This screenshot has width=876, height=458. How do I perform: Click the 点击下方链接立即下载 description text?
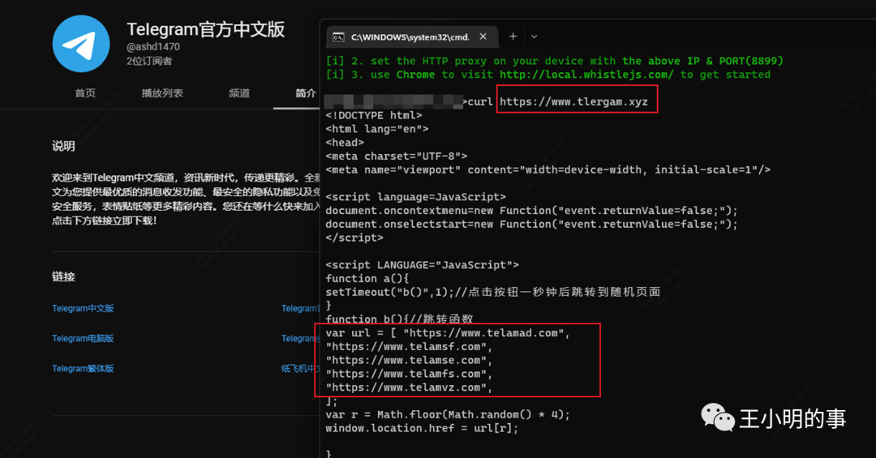tap(104, 221)
